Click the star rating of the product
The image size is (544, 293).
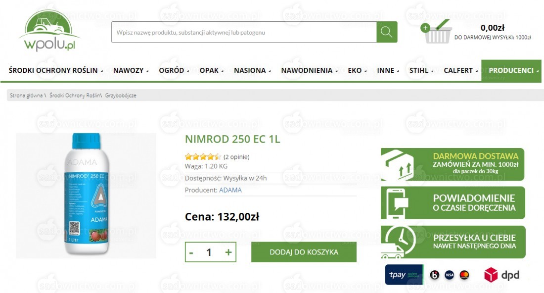203,156
